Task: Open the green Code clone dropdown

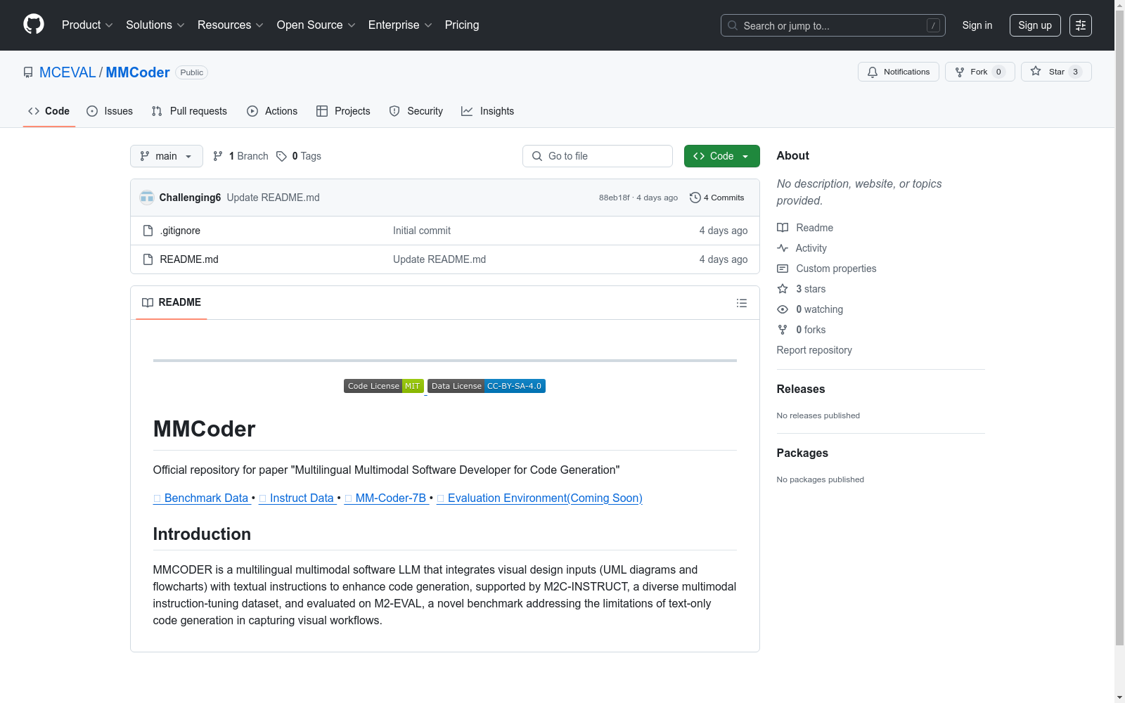Action: (722, 156)
